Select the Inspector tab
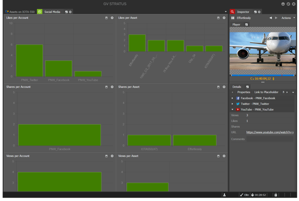Viewport: 299px width, 201px height. pos(243,12)
